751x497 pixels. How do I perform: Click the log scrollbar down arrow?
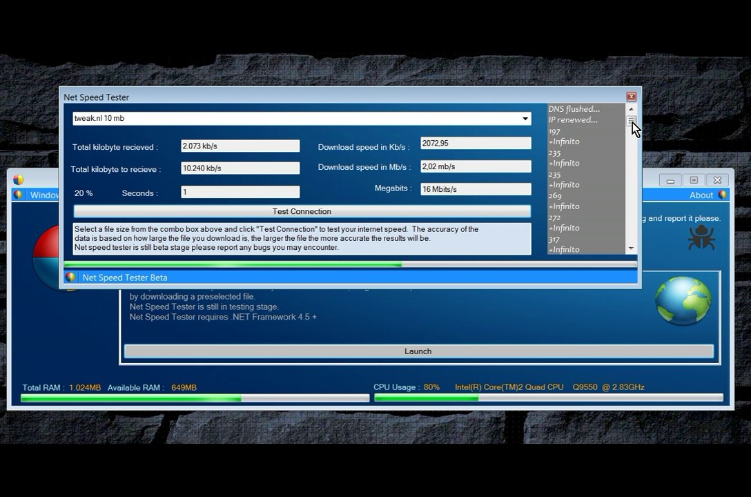(631, 248)
